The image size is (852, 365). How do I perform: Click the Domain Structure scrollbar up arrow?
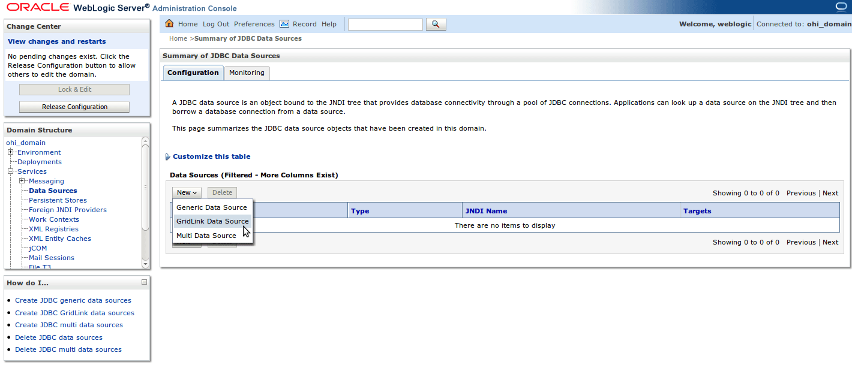[145, 141]
